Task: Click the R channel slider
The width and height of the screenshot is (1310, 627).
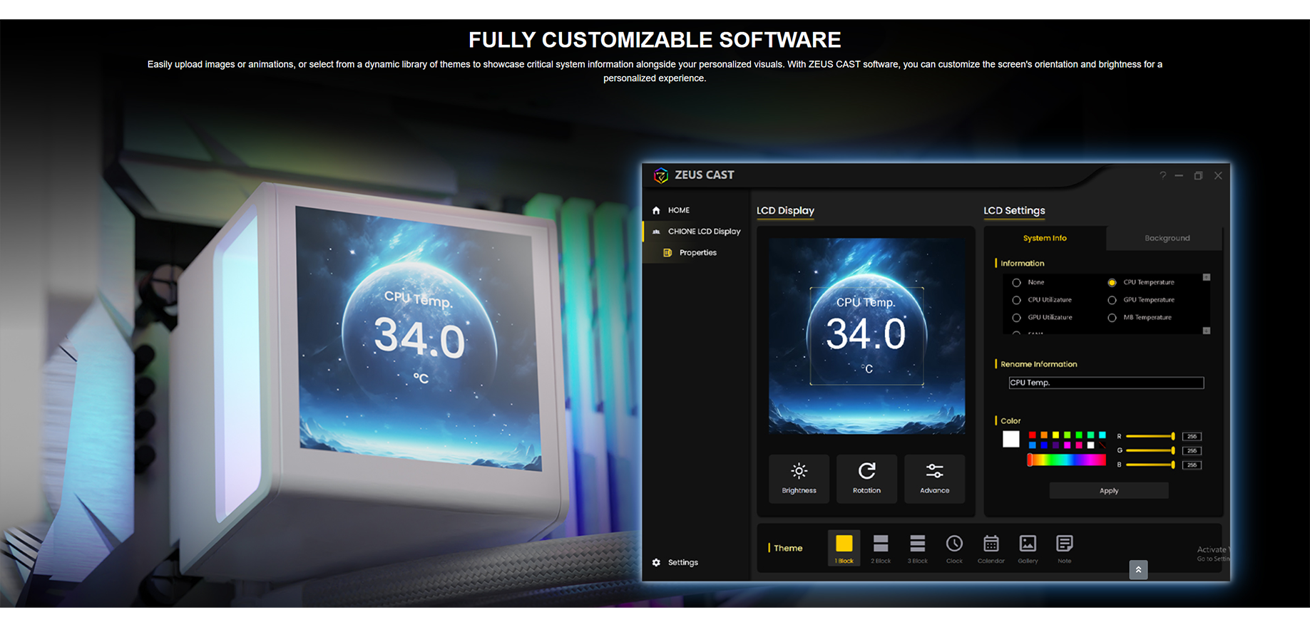Action: click(1150, 436)
